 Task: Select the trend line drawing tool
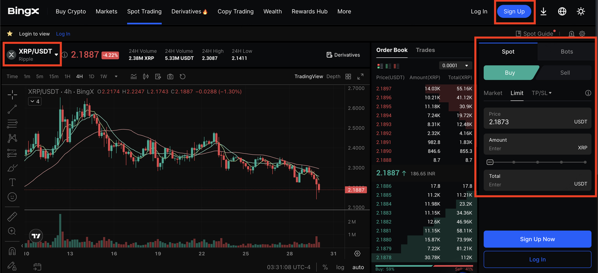pos(12,109)
